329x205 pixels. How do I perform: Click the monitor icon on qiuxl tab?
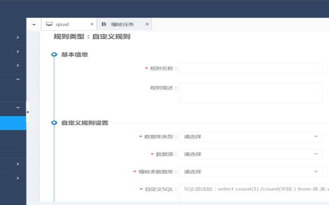[49, 24]
